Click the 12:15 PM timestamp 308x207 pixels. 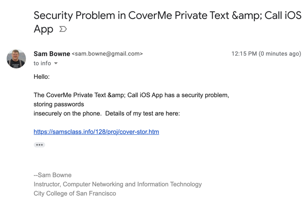tap(244, 54)
